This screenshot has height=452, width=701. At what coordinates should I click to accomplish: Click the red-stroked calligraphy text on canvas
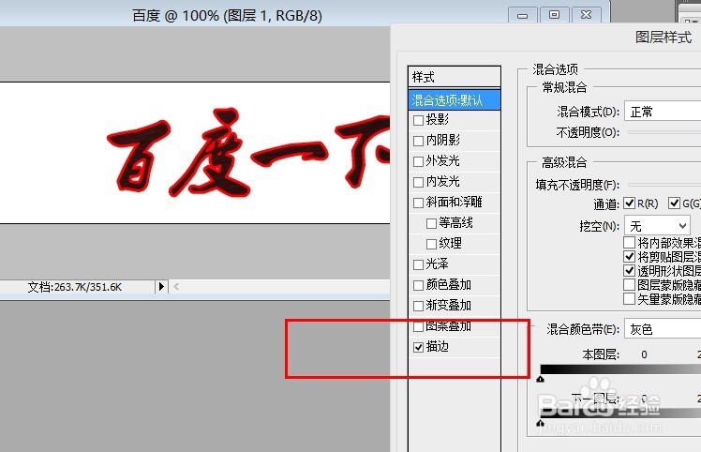(248, 151)
